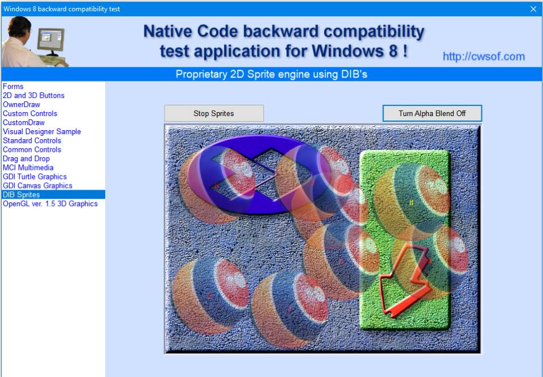Click the Stop Sprites button
Screen dimensions: 543x377
pos(214,113)
